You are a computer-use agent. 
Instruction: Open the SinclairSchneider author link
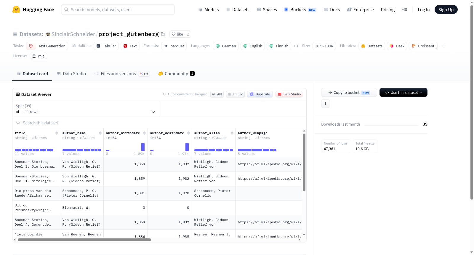[x=73, y=34]
